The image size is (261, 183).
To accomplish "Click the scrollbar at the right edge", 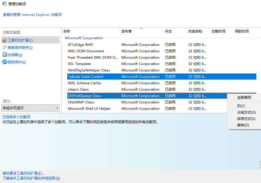I will (260, 164).
